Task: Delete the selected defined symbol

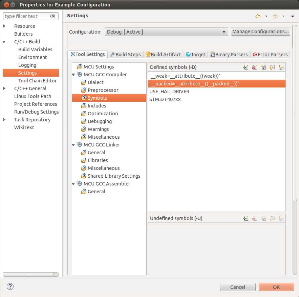Action: [255, 67]
